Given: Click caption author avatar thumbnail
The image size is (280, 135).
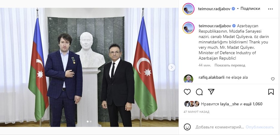Looking at the screenshot, I should [188, 28].
